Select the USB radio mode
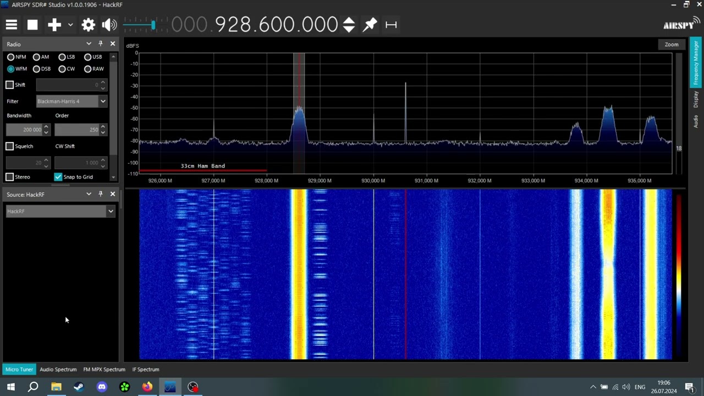Screen dimensions: 704x396 coord(93,57)
